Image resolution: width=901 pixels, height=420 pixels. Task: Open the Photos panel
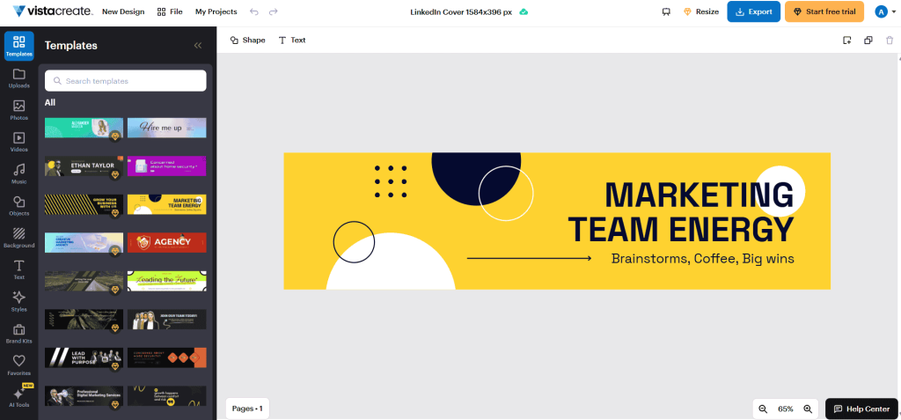(x=19, y=110)
